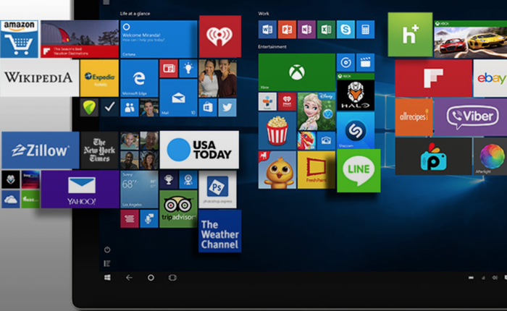Screen dimensions: 507x311
Task: Open the eBay tile
Action: pos(490,78)
